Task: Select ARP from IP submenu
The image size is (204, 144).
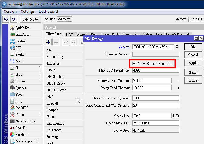Action: [63, 50]
